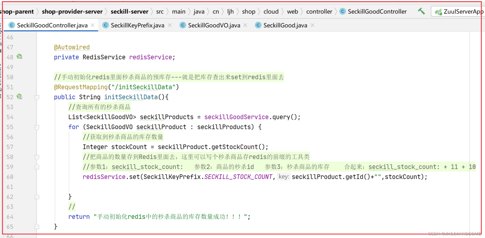
Task: Close the SeckillKeyPrefix.java tab
Action: (170, 25)
